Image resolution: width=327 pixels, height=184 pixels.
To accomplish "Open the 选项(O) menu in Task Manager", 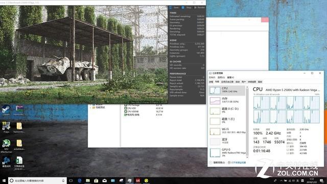I will coord(221,77).
